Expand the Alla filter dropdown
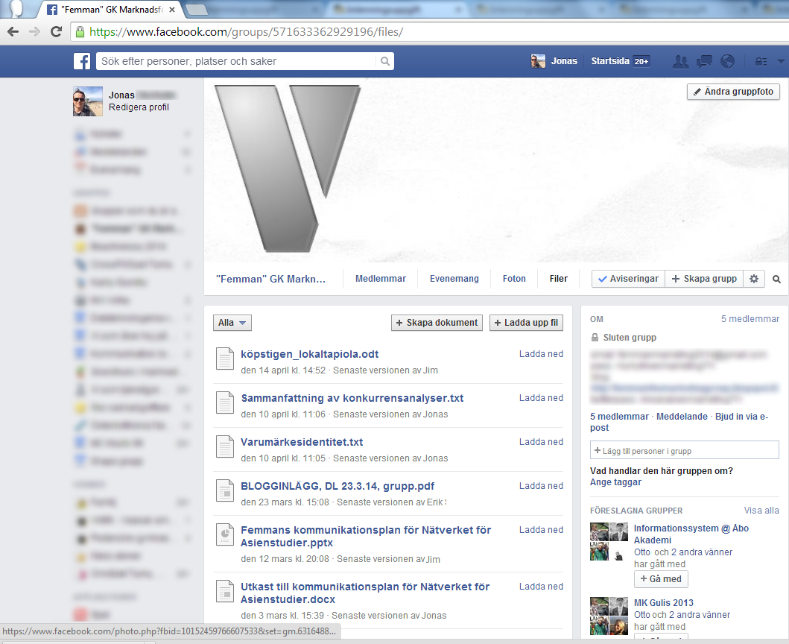This screenshot has height=644, width=789. tap(232, 323)
